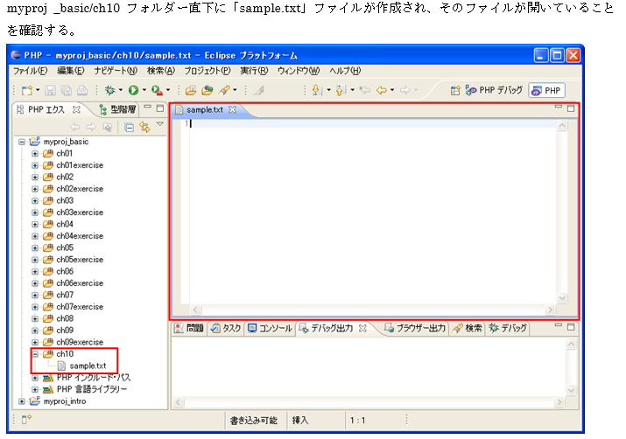The image size is (626, 439).
Task: Maximize the editor area panel
Action: pos(571,108)
